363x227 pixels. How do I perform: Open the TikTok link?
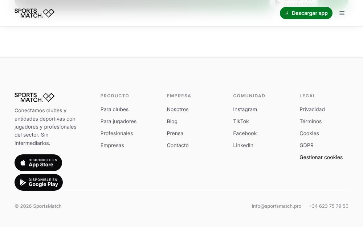pos(241,121)
